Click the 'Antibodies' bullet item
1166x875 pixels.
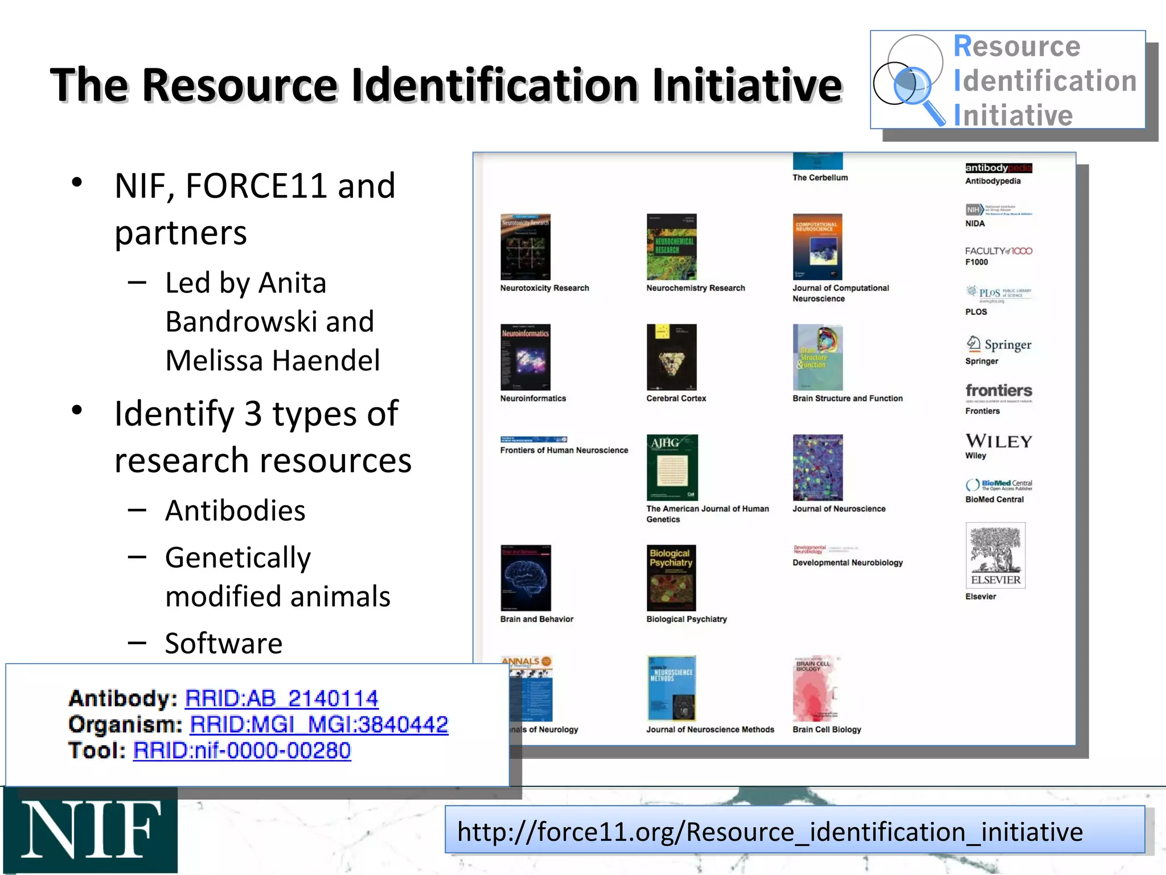click(x=235, y=510)
